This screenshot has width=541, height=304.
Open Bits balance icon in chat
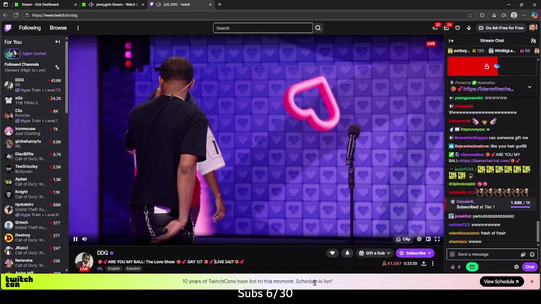[456, 267]
